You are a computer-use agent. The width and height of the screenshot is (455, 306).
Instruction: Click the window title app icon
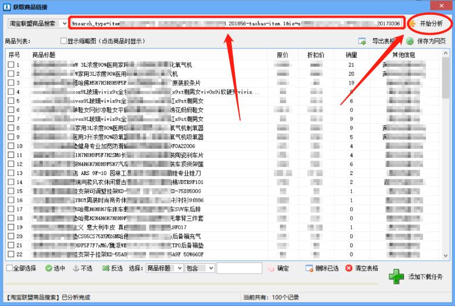tap(7, 7)
